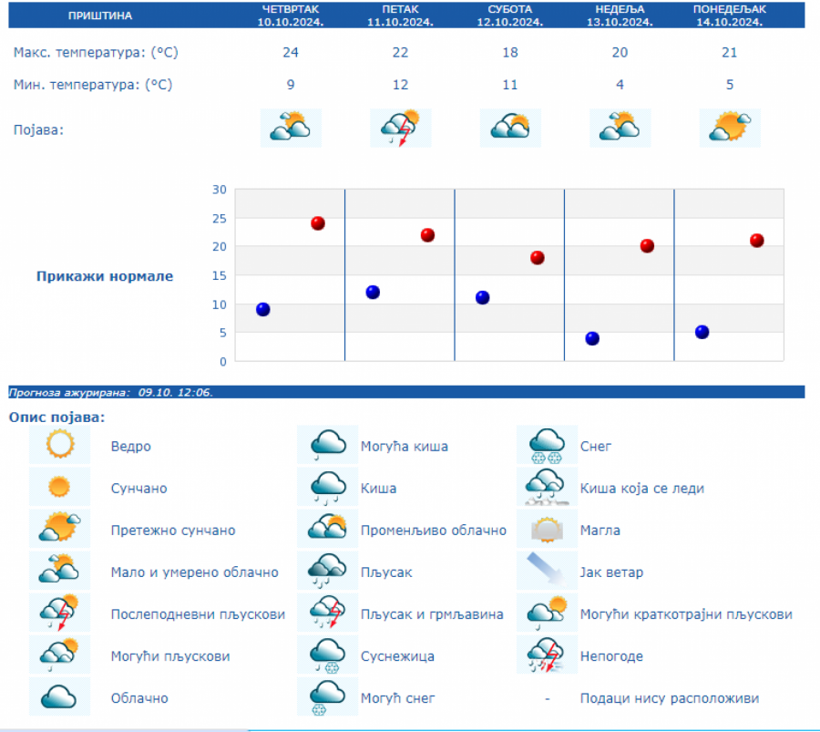Click the Облачно cloudy legend icon
820x732 pixels.
pyautogui.click(x=60, y=697)
